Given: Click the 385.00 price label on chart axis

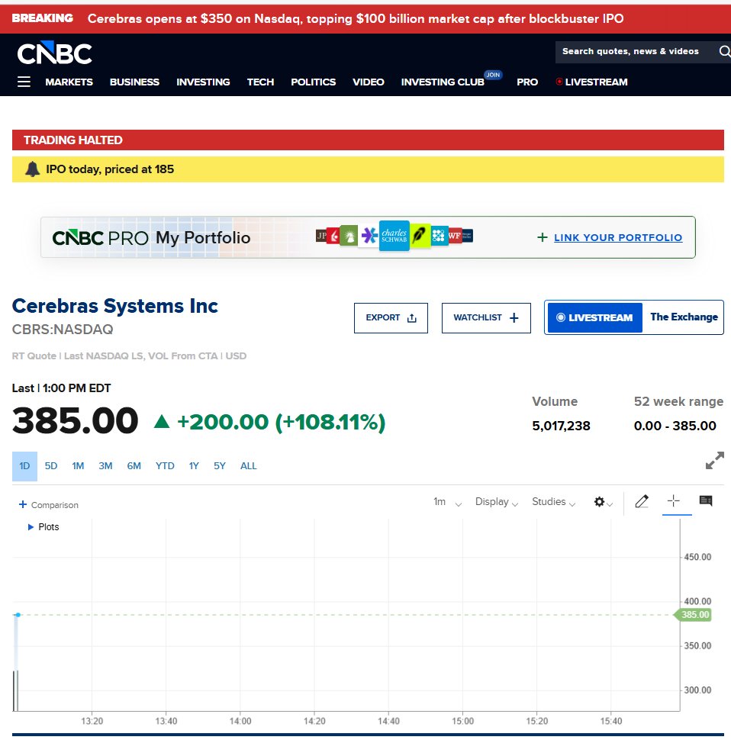Looking at the screenshot, I should pos(694,614).
